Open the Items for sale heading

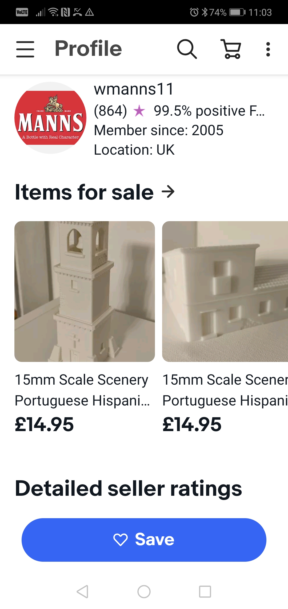click(84, 192)
